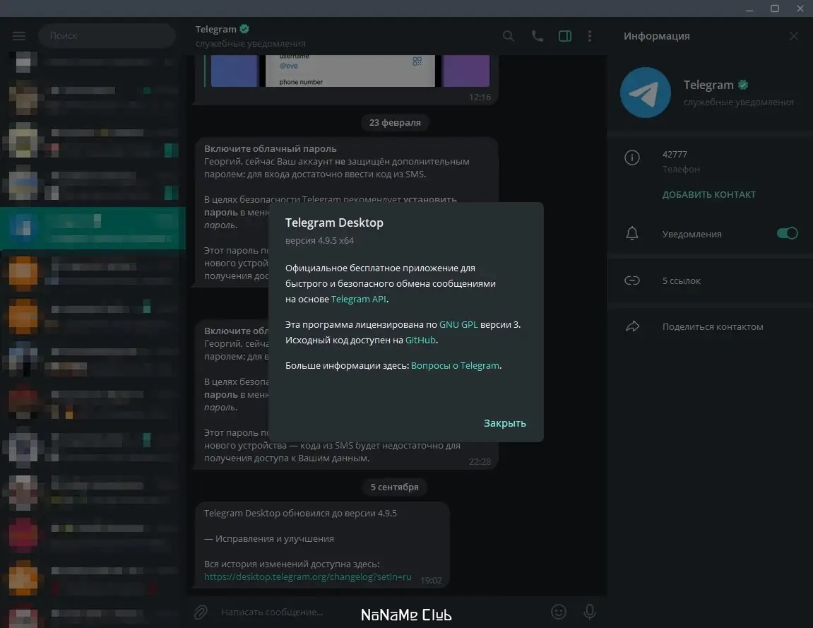Click the 23 февраля date badge
Screen dimensions: 813x628
pyautogui.click(x=395, y=122)
